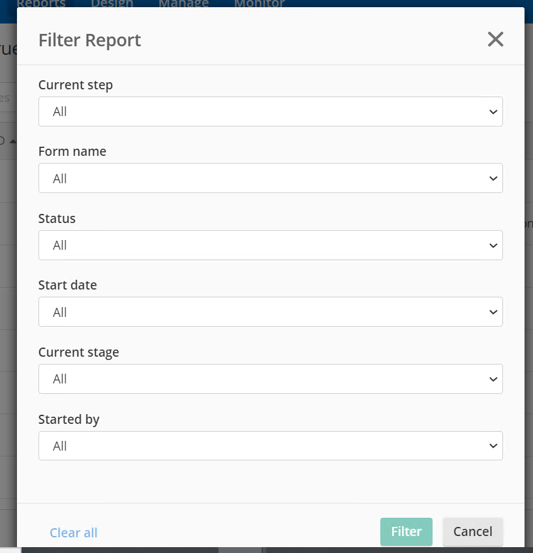Click the Form name label
This screenshot has height=553, width=533.
point(72,151)
